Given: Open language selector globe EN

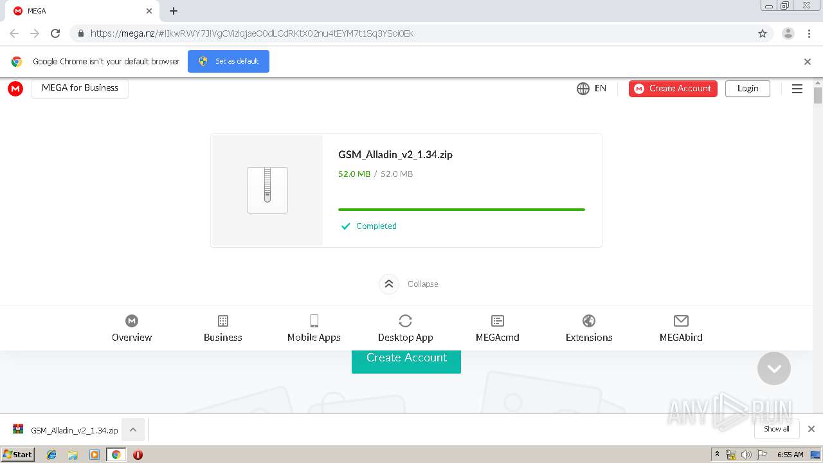Looking at the screenshot, I should point(592,89).
